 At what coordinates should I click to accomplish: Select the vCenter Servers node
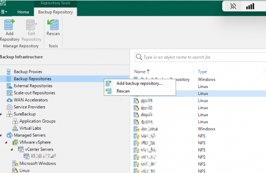39,149
